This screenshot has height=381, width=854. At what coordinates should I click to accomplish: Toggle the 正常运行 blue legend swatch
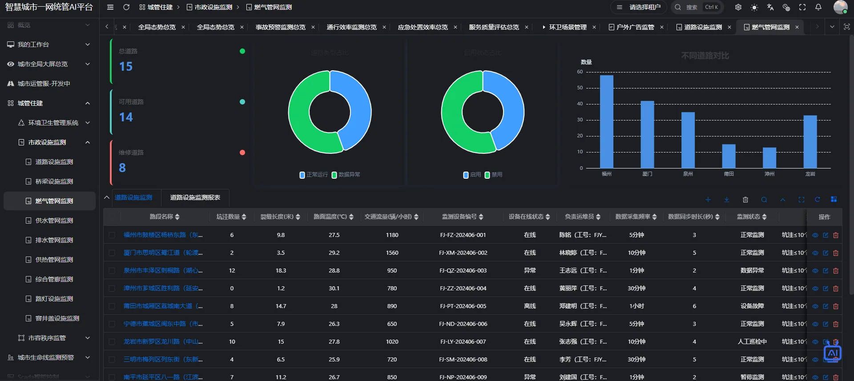(x=302, y=175)
